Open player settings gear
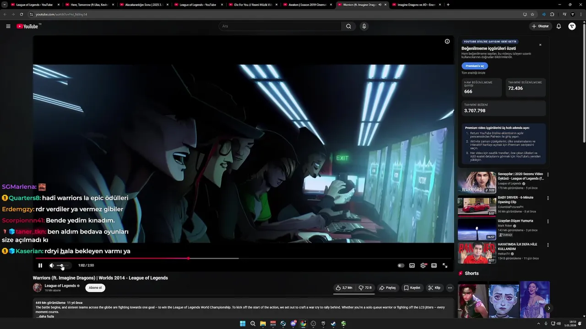The width and height of the screenshot is (586, 329). pyautogui.click(x=423, y=265)
